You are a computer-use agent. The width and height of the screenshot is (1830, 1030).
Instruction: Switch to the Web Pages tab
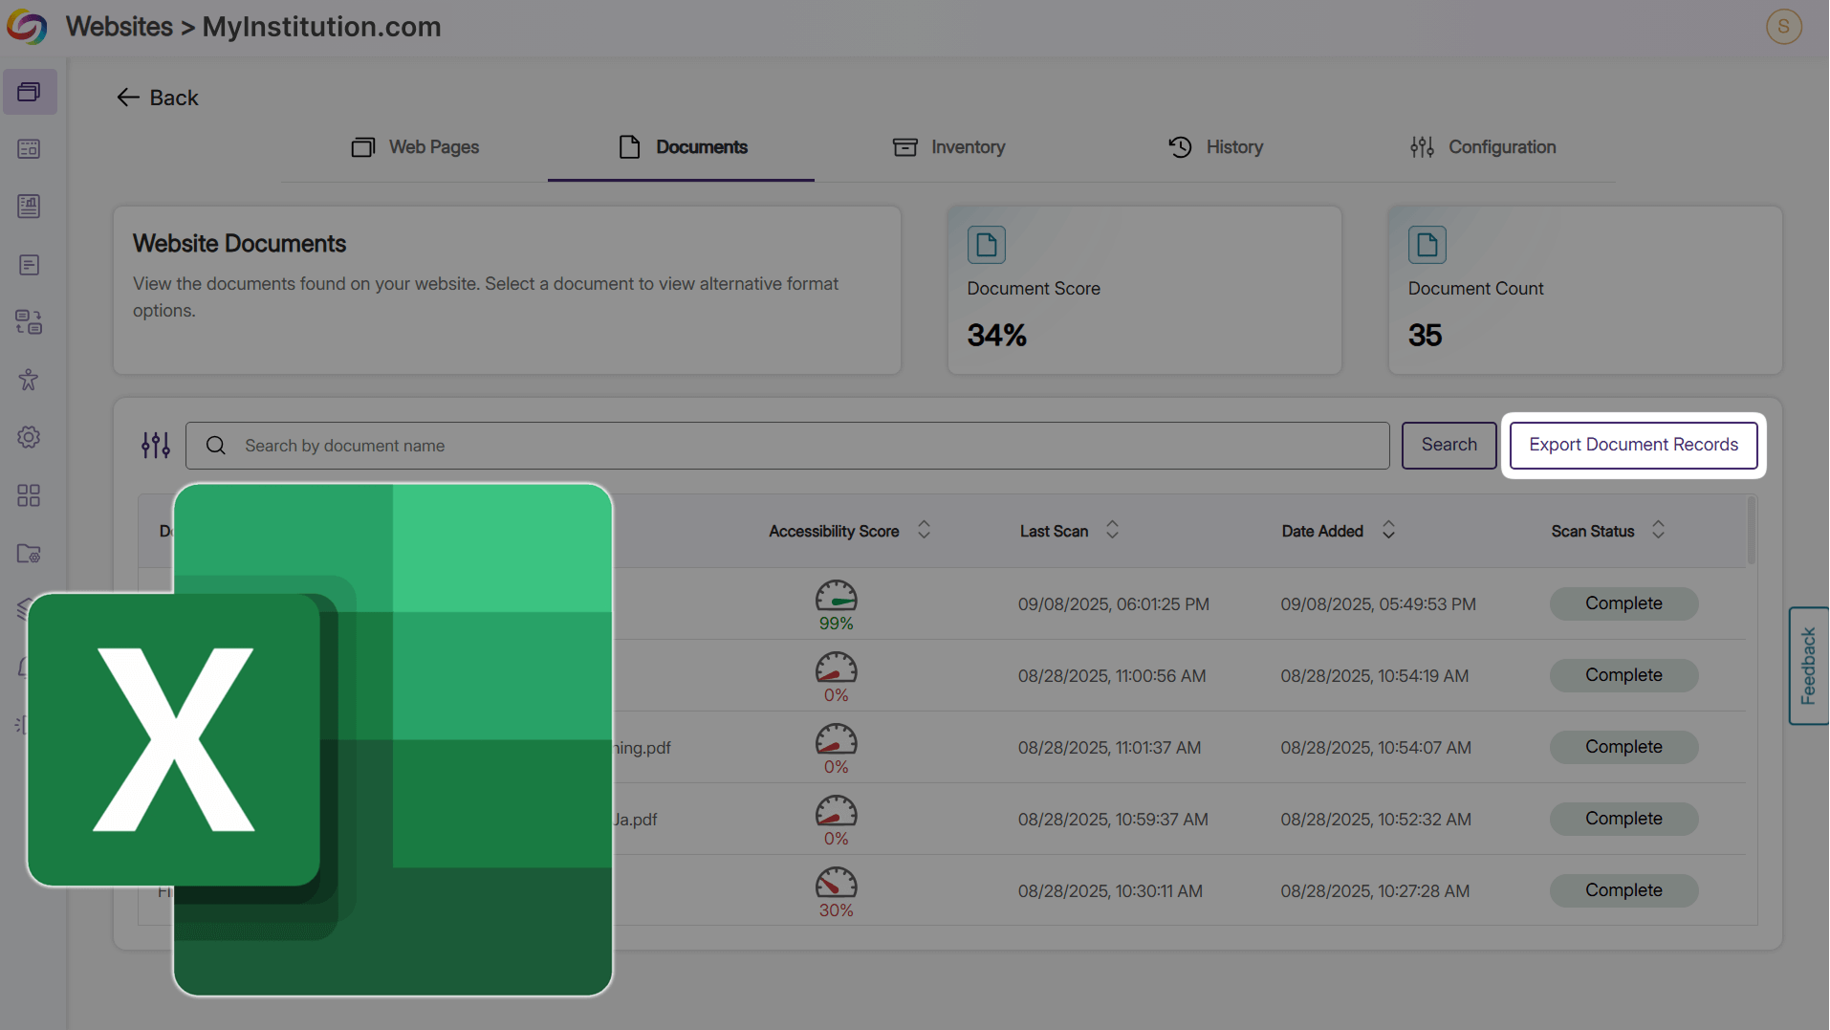(416, 147)
